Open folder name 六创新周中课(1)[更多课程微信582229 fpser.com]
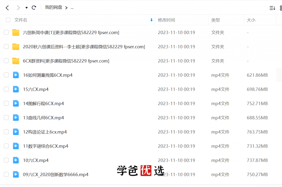 [x=71, y=32]
